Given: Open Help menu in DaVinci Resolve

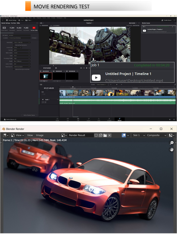Looking at the screenshot, I should pos(65,18).
